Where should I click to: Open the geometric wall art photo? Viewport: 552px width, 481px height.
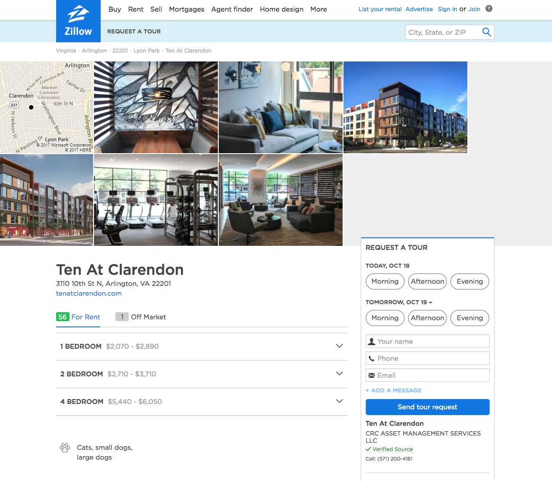coord(156,107)
